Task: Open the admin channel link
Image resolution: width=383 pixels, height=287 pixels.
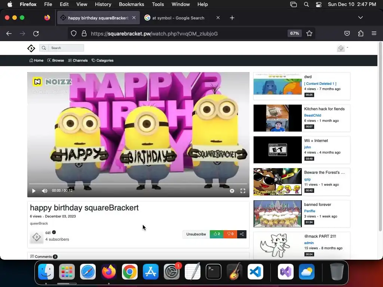Action: 309,243
